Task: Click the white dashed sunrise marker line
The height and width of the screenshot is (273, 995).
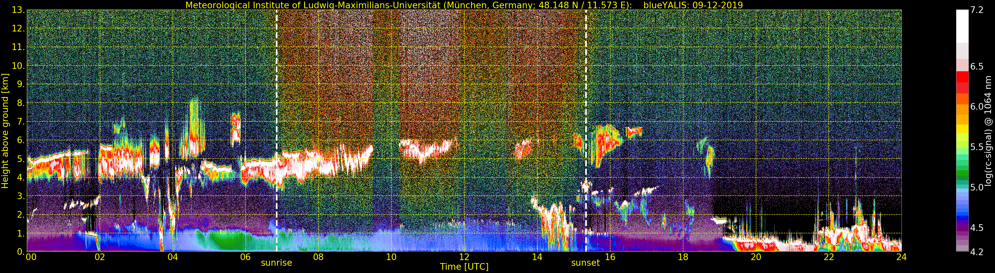Action: pyautogui.click(x=277, y=131)
